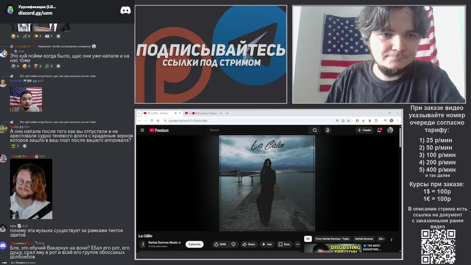Click the Ask button under video
This screenshot has height=265, width=471.
tap(267, 244)
